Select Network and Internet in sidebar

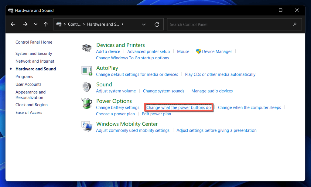(35, 61)
